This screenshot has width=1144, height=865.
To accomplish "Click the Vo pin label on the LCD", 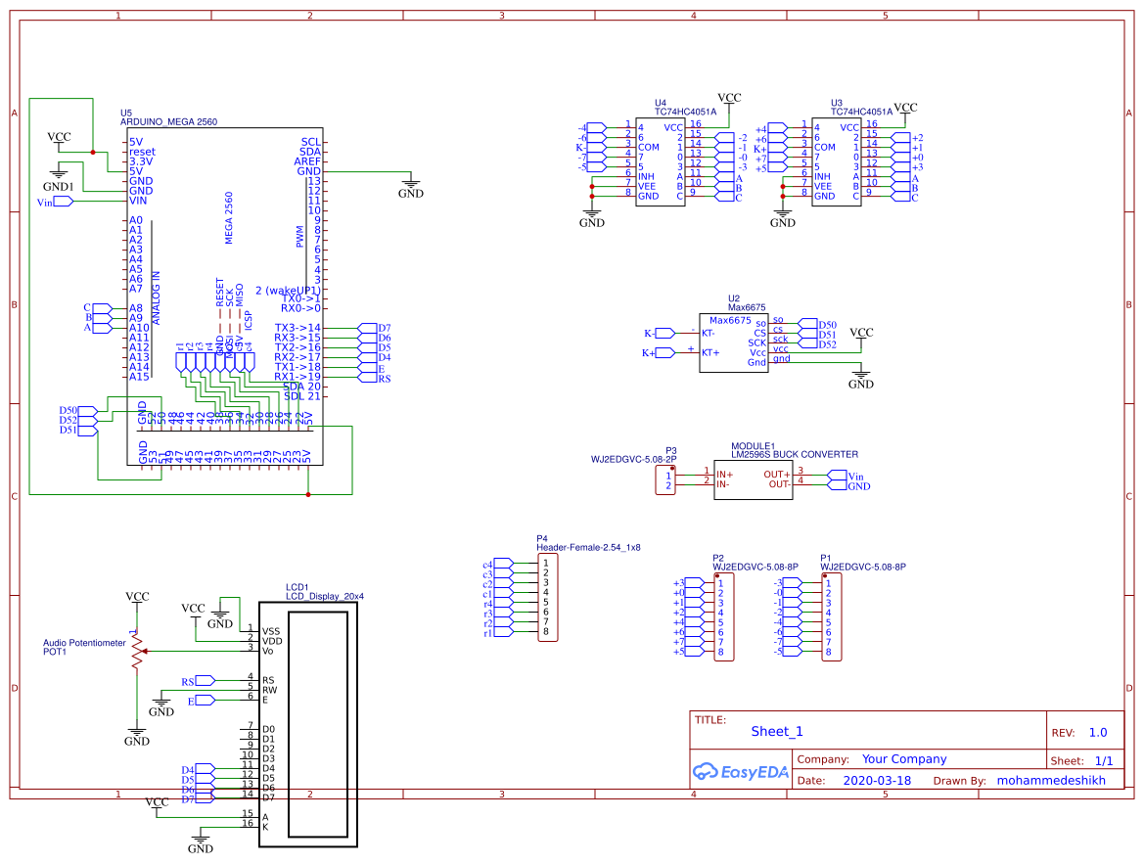I will pos(268,652).
